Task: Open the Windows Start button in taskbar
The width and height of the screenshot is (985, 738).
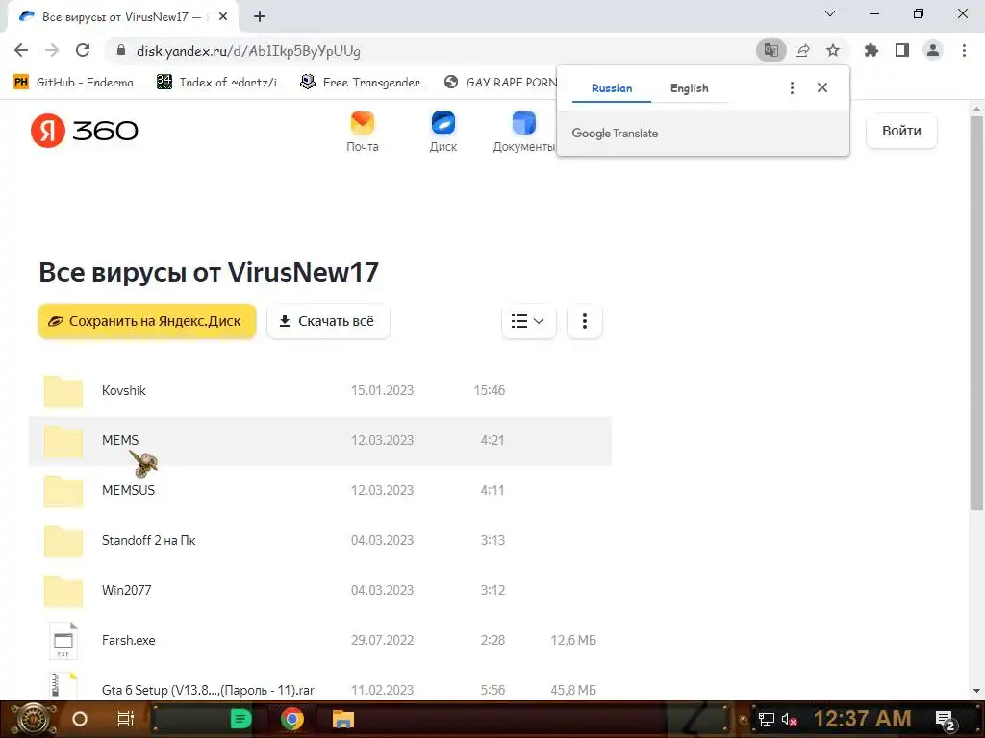Action: coord(34,719)
